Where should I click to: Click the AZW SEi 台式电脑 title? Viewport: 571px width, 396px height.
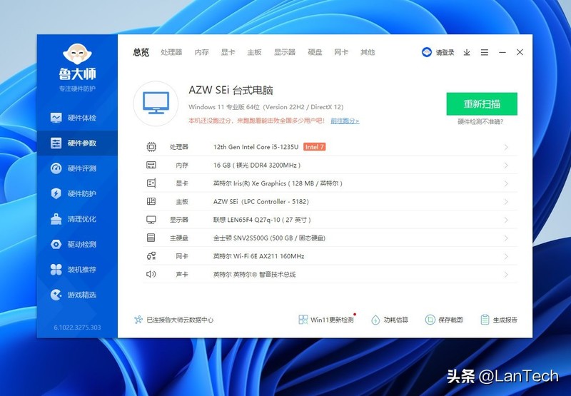click(231, 91)
